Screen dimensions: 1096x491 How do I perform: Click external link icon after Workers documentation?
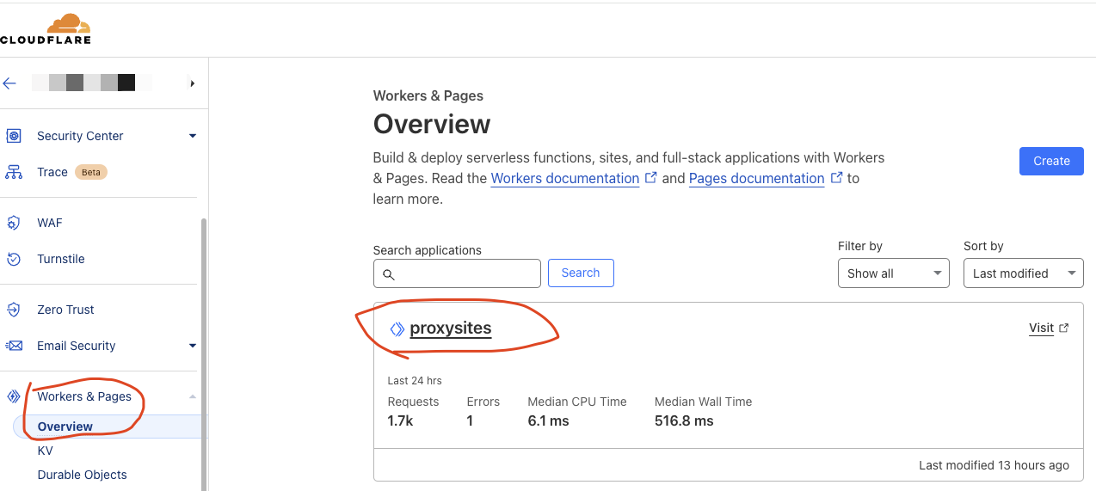(x=651, y=178)
